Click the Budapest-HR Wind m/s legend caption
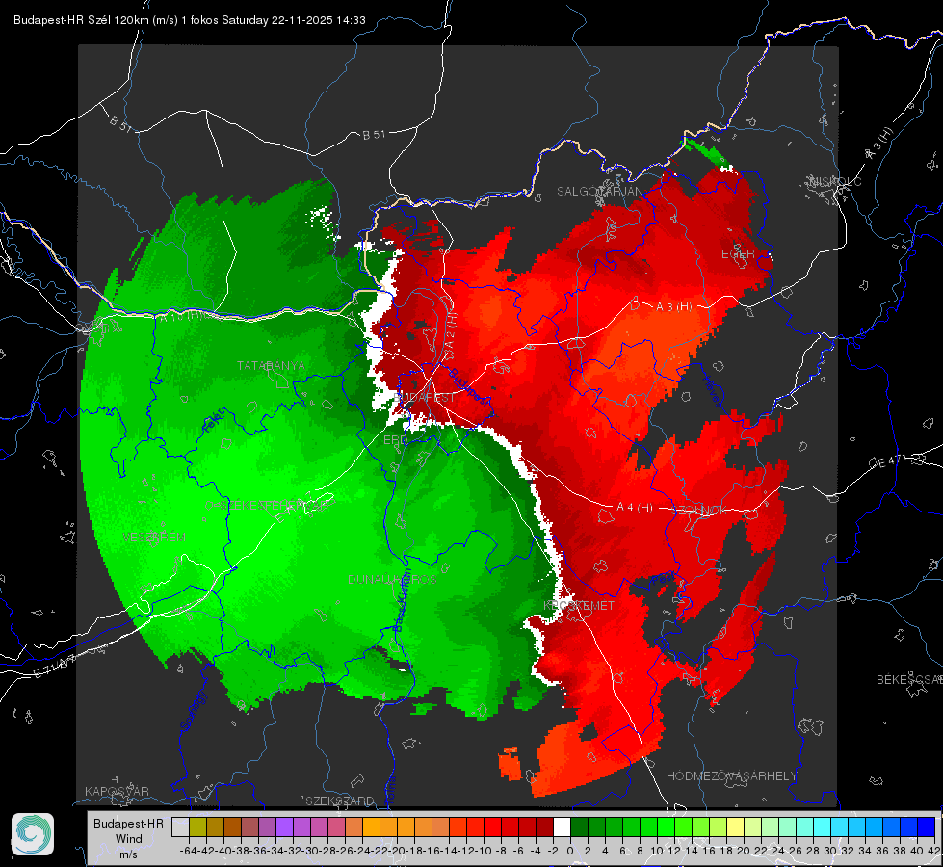This screenshot has width=943, height=867. (128, 839)
